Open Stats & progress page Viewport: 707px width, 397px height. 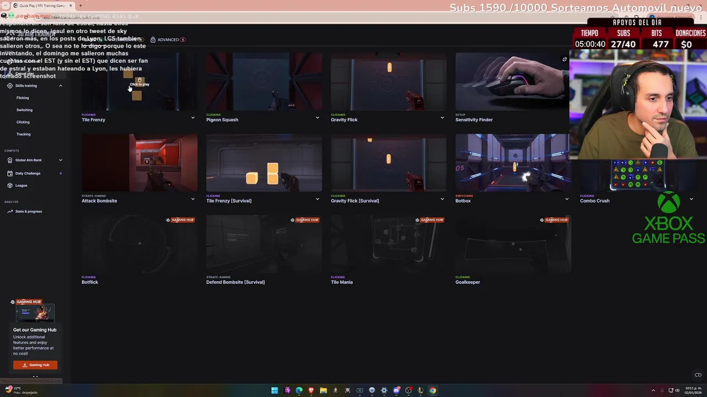coord(29,211)
